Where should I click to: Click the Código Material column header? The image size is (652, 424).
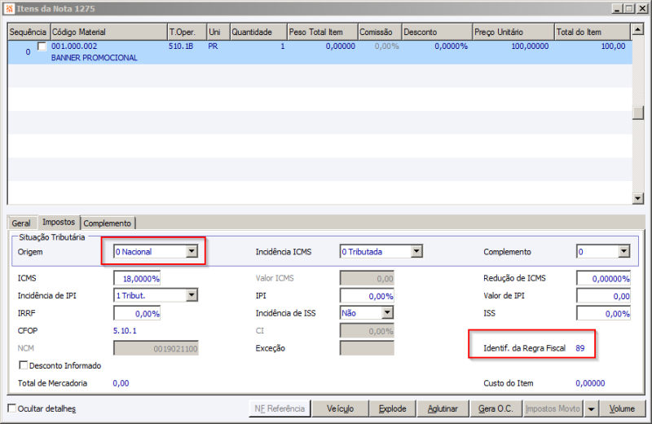point(108,32)
